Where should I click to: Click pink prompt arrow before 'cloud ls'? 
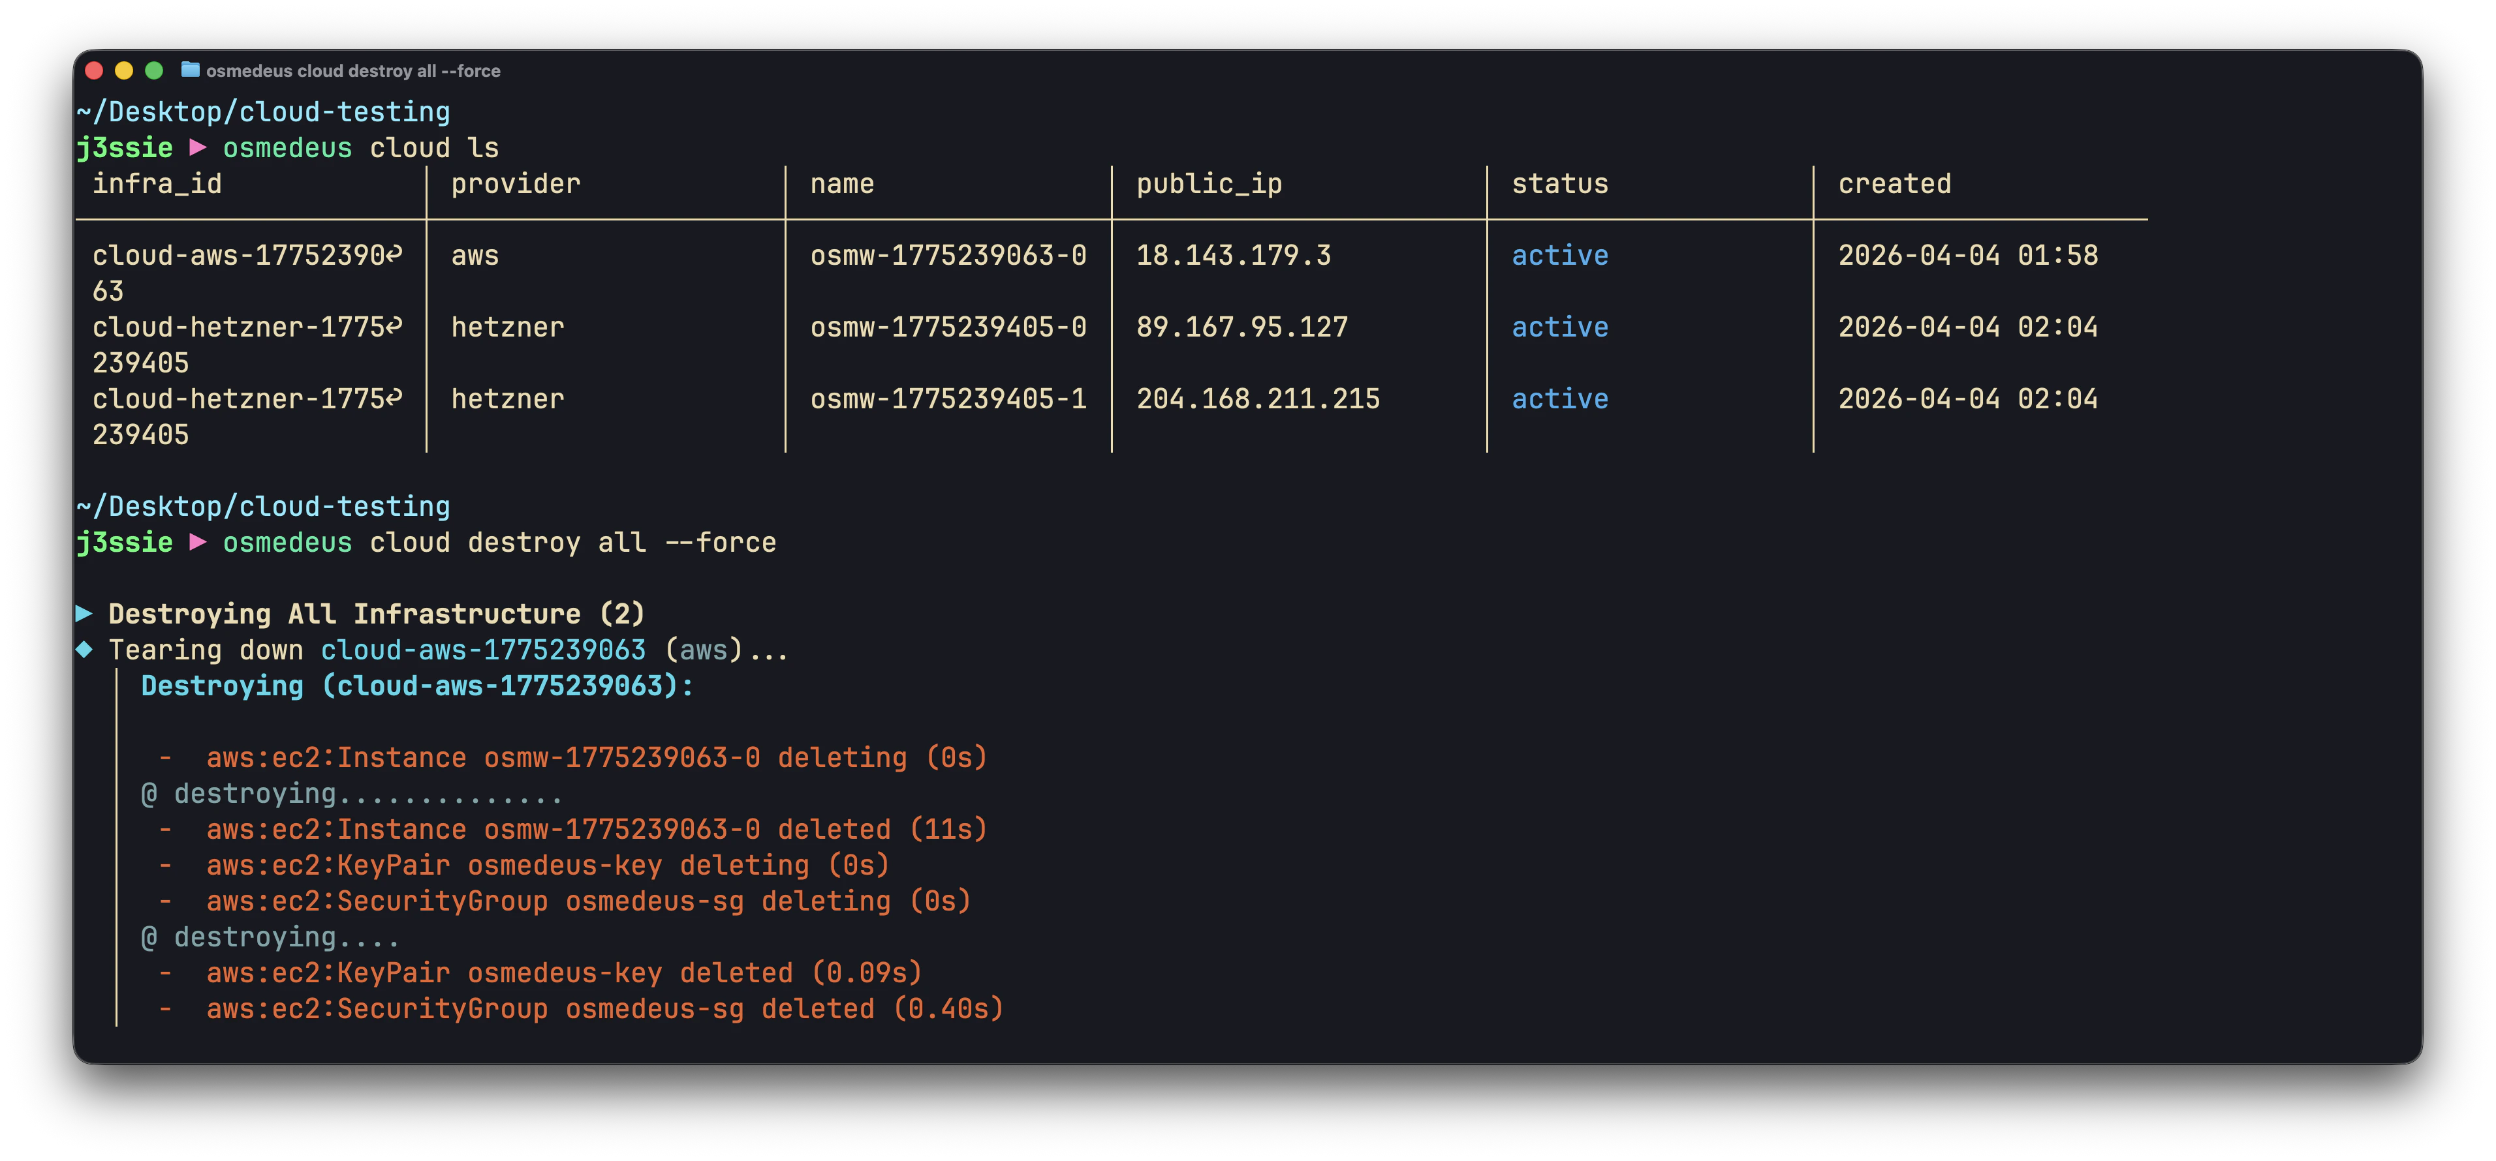(x=198, y=147)
